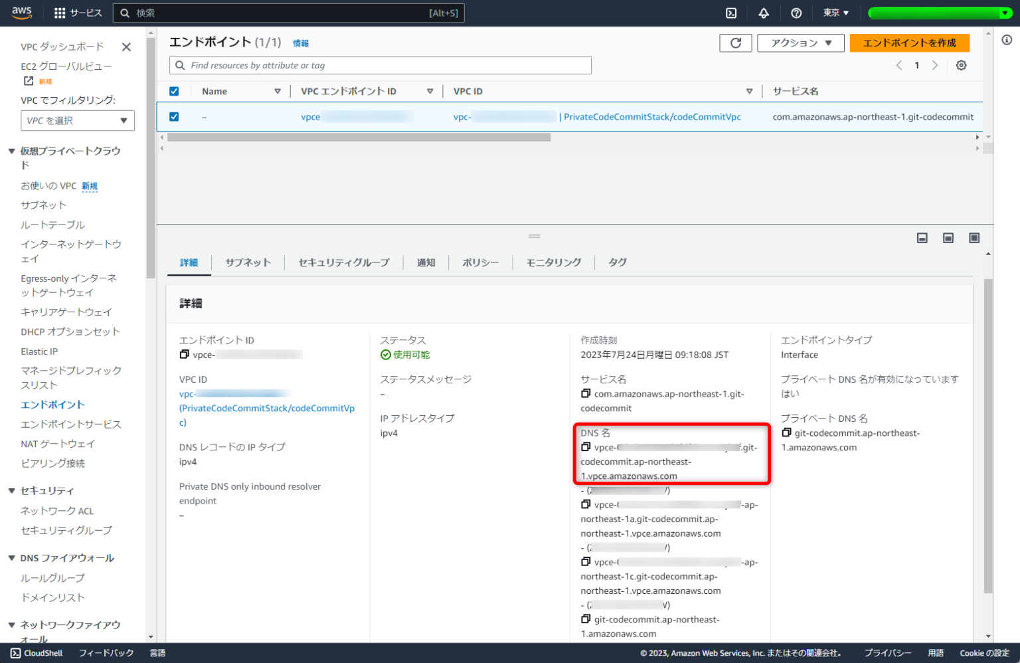Click the エンドポイントを作成 button
The width and height of the screenshot is (1020, 663).
[x=910, y=43]
